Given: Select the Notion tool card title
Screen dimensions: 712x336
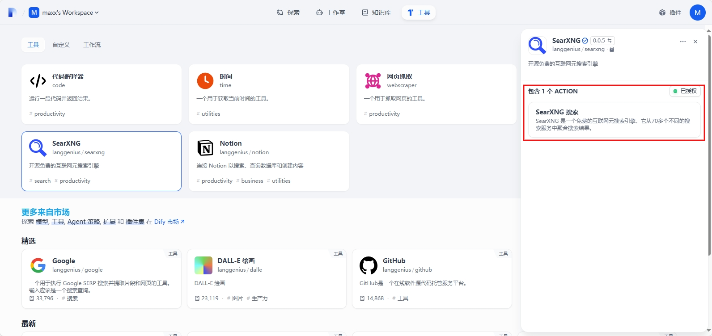Looking at the screenshot, I should 231,143.
